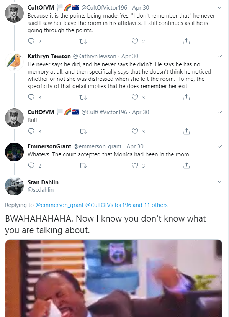Viewport: 229px width, 317px height.
Task: Reply to CultOfVM's first tweet about affidavits
Action: tap(31, 41)
